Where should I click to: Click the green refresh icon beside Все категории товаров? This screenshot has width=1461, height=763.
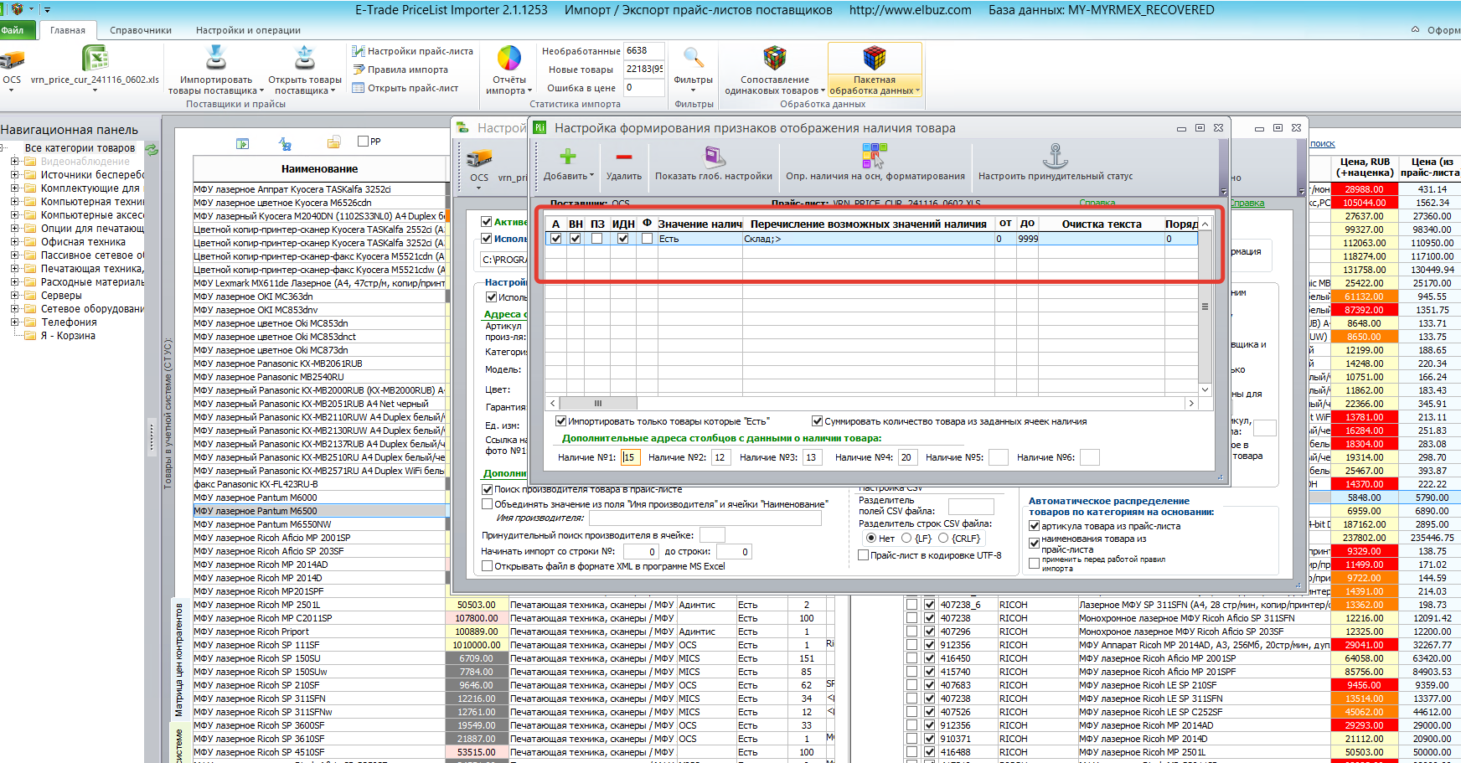coord(152,149)
